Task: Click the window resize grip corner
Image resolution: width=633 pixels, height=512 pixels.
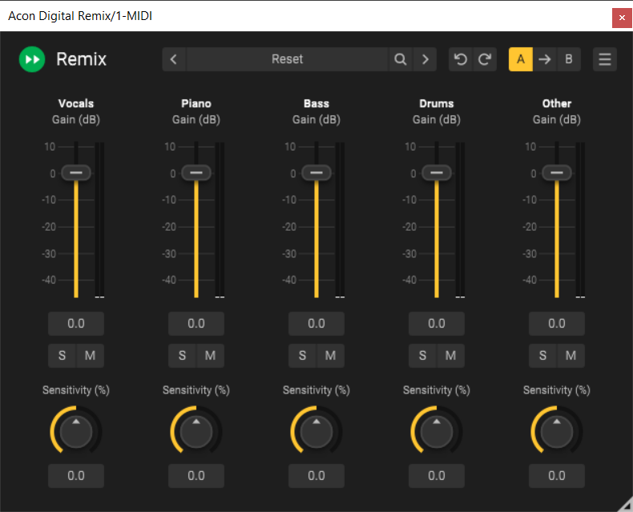Action: click(625, 504)
